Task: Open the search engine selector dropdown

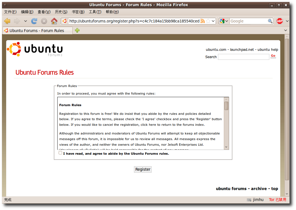Action: point(224,21)
